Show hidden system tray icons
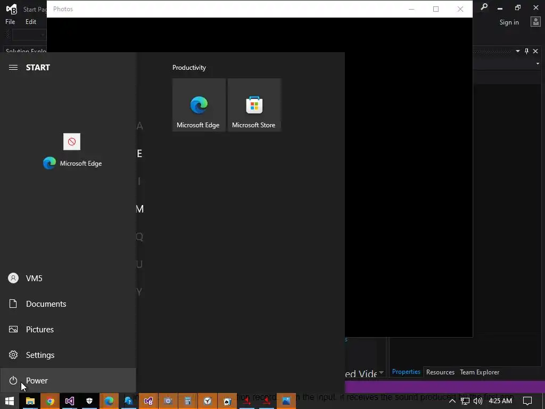The width and height of the screenshot is (545, 409). [x=452, y=401]
